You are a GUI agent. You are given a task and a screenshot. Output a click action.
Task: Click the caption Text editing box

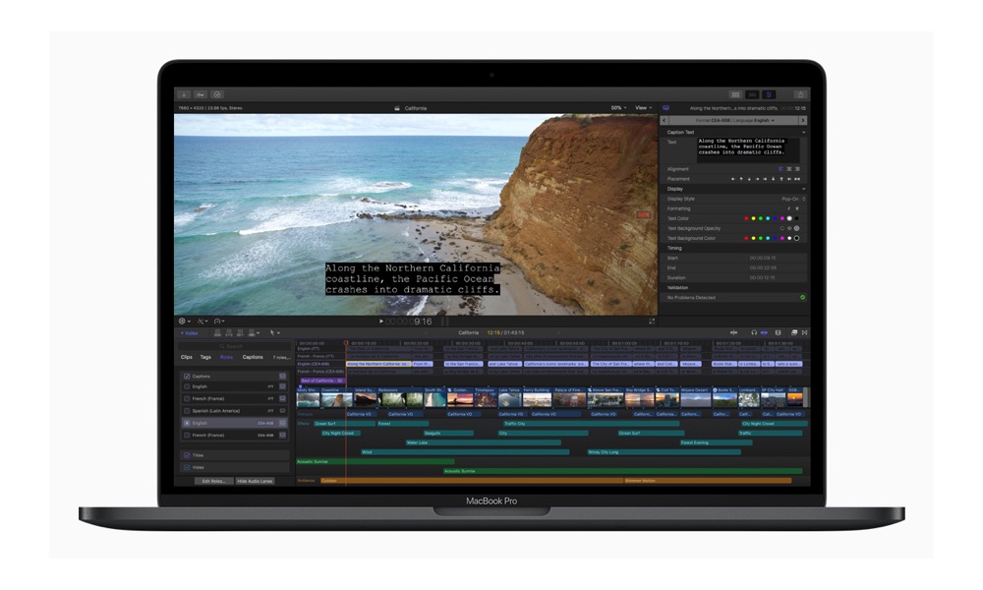[x=748, y=149]
